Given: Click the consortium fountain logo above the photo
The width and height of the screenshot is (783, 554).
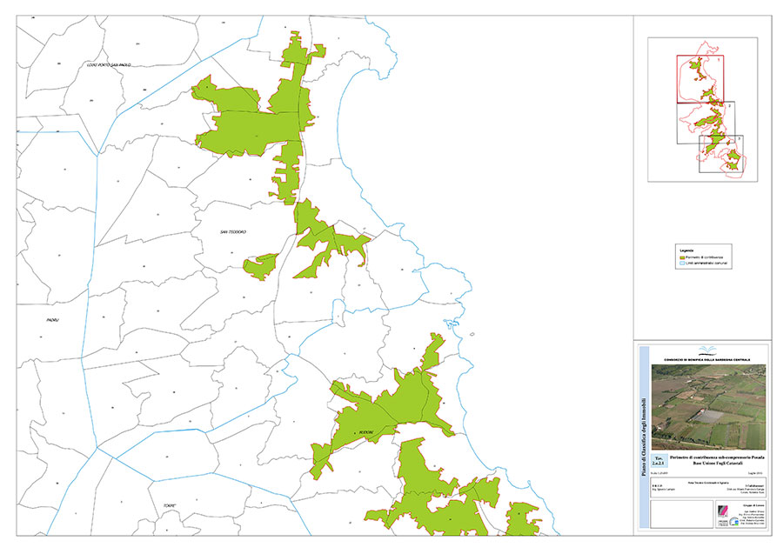Looking at the screenshot, I should click(x=706, y=350).
